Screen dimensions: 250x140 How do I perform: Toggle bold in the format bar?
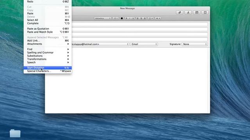(x=127, y=18)
